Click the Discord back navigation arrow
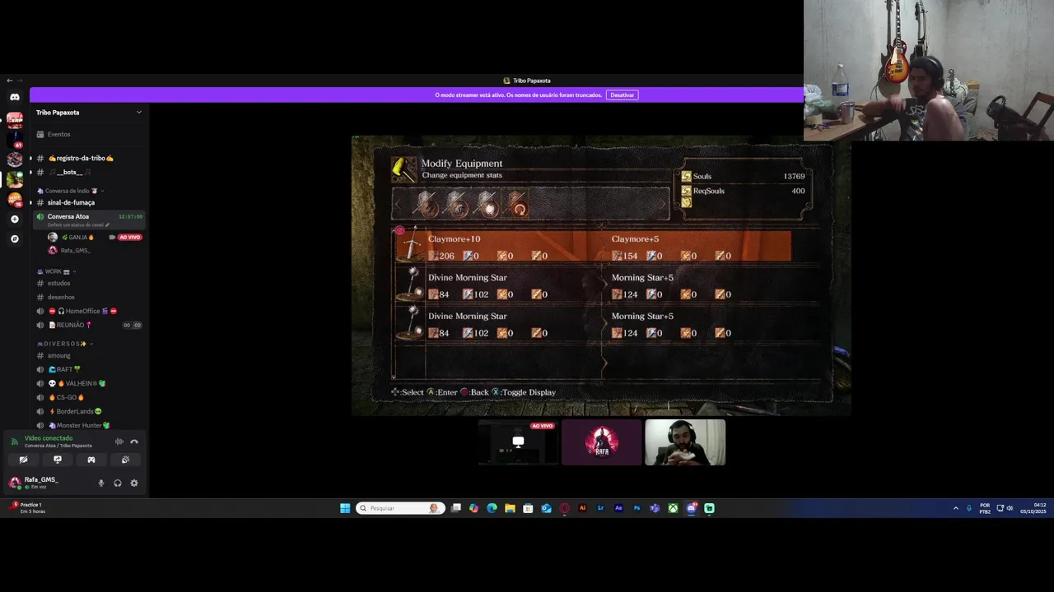 tap(9, 81)
